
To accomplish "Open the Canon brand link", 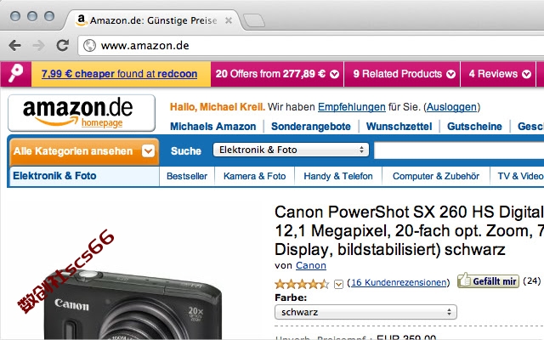I will pos(311,265).
